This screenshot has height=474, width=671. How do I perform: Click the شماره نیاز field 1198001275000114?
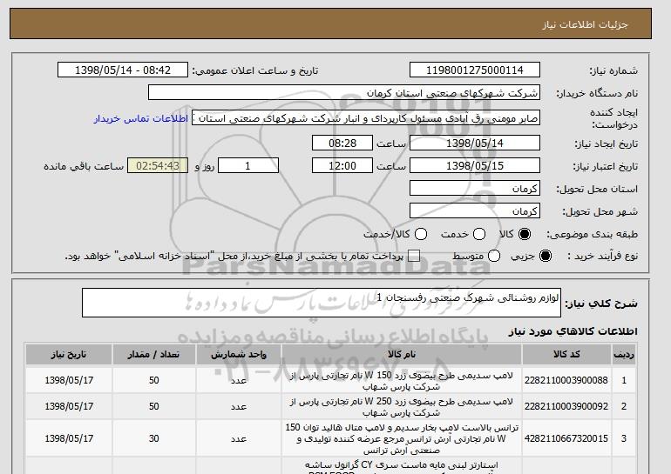click(475, 70)
